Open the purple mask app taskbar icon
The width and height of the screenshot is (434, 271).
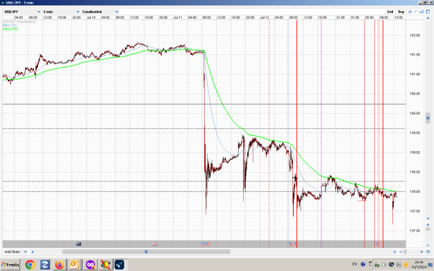pos(90,265)
